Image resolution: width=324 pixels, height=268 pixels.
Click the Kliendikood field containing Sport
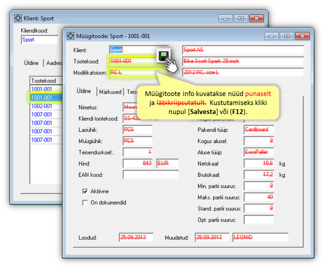click(x=39, y=40)
